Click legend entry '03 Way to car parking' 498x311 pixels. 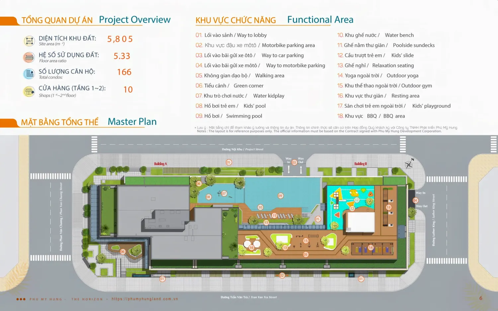pos(250,55)
